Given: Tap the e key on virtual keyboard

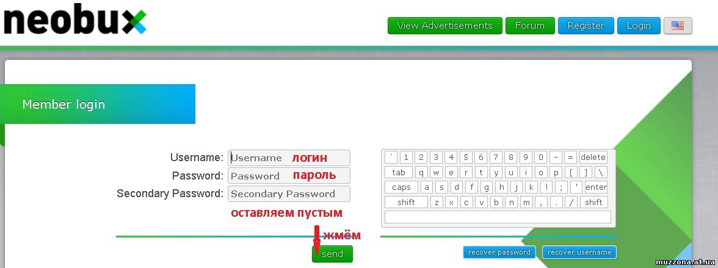Looking at the screenshot, I should 451,173.
